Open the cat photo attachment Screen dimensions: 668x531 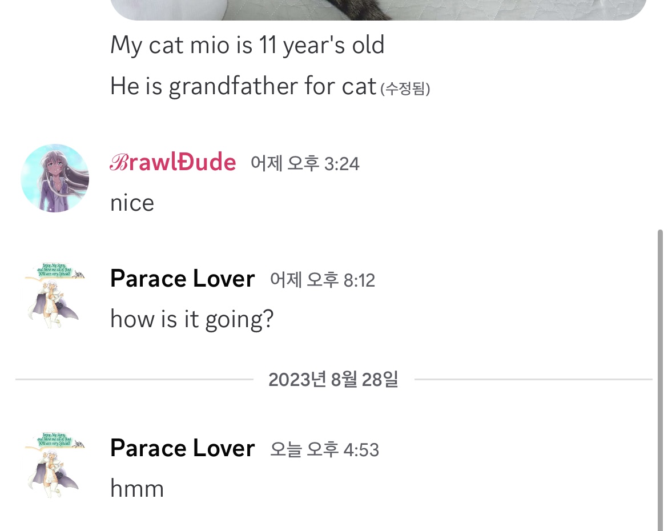coord(377,10)
